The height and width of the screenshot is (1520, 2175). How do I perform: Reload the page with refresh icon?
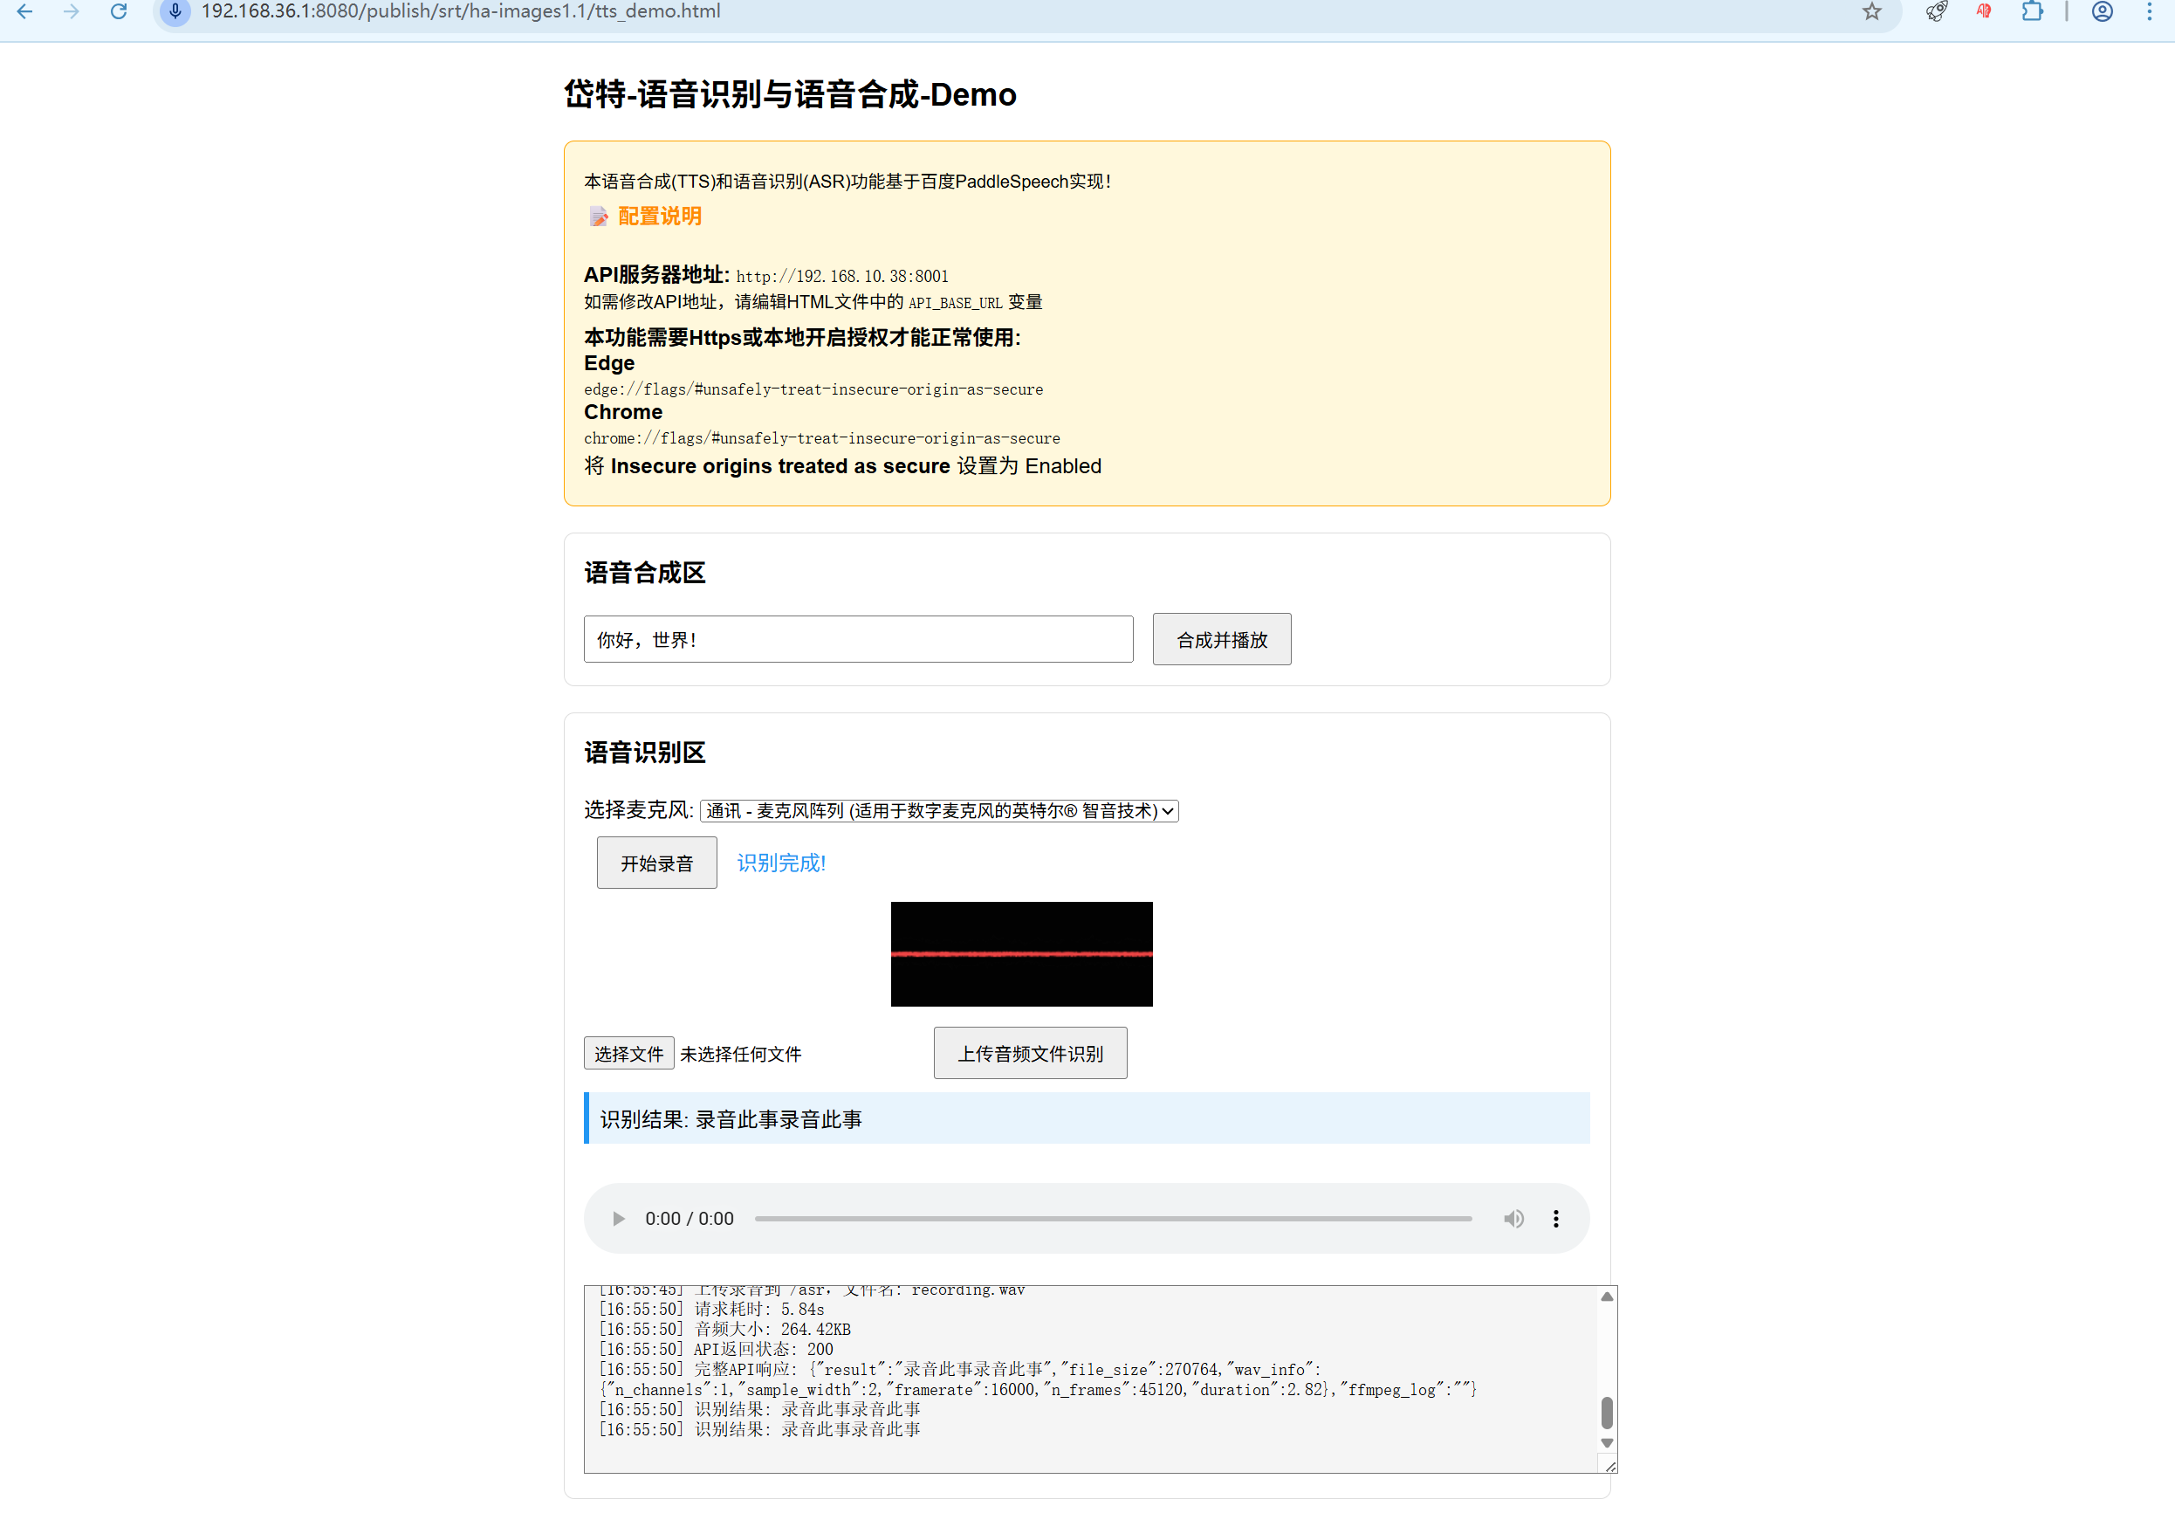click(119, 11)
